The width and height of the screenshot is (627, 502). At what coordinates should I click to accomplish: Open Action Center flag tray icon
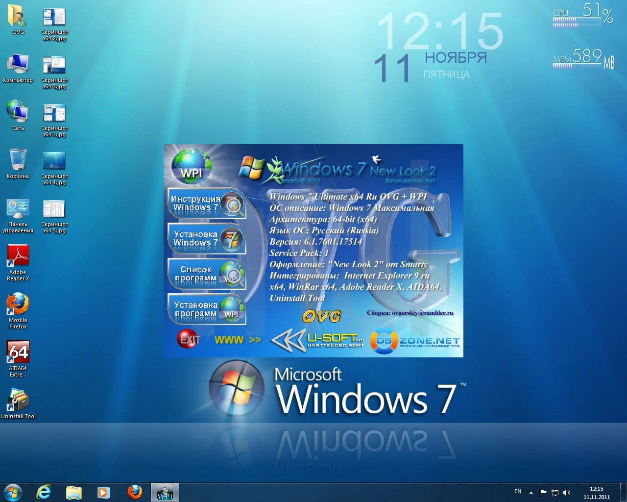(543, 493)
